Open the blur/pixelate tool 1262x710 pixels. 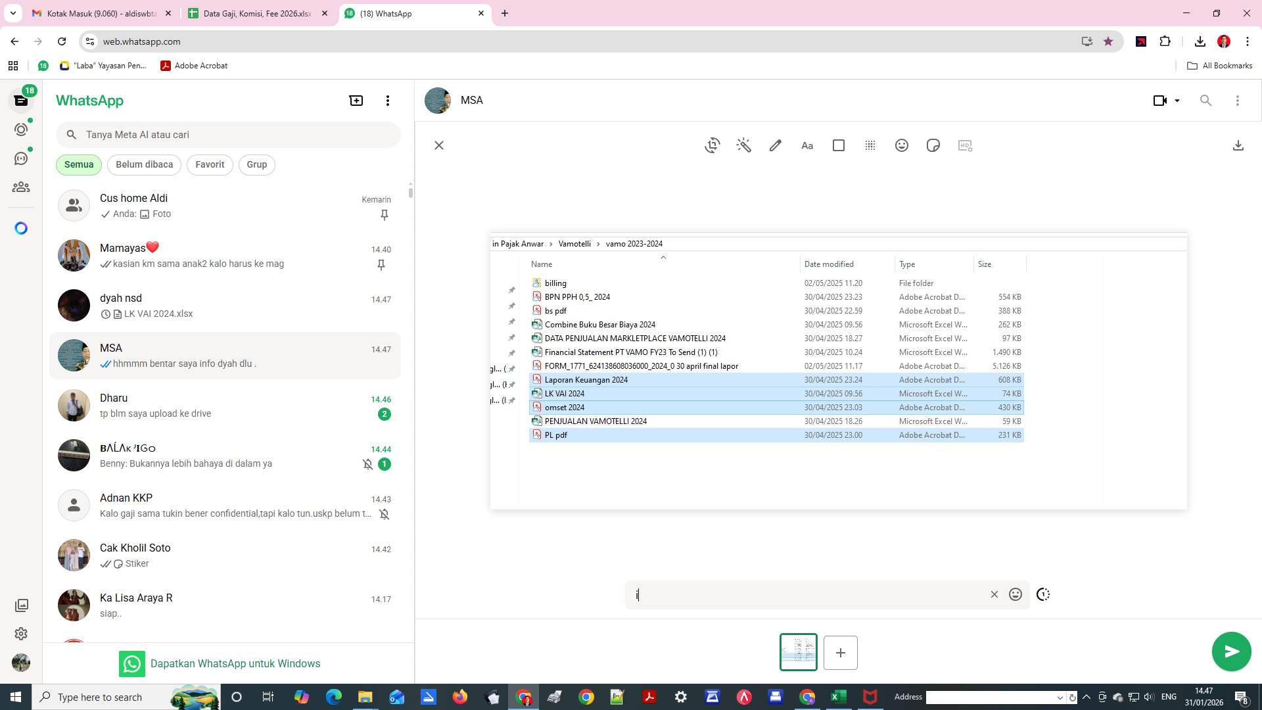[870, 145]
